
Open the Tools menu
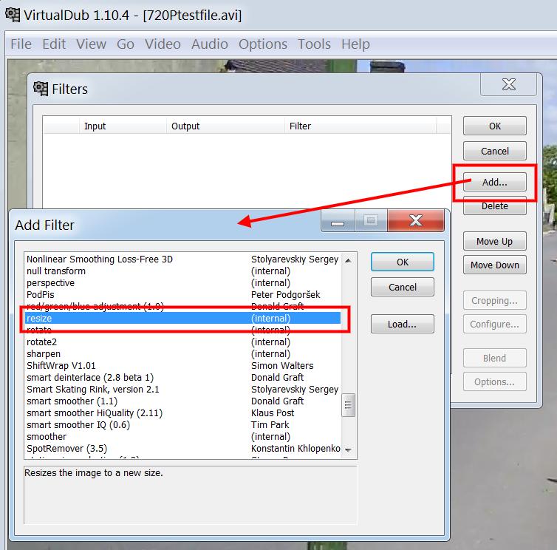click(x=314, y=44)
